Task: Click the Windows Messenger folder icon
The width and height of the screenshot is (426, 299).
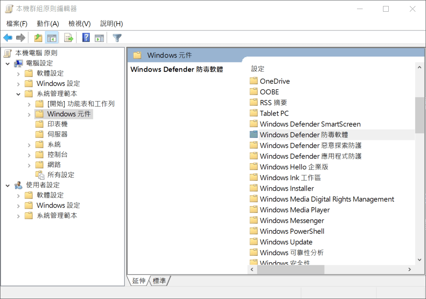Action: click(x=253, y=220)
